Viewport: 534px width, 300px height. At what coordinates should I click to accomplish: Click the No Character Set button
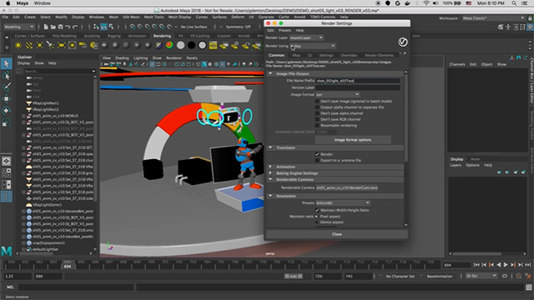point(400,276)
